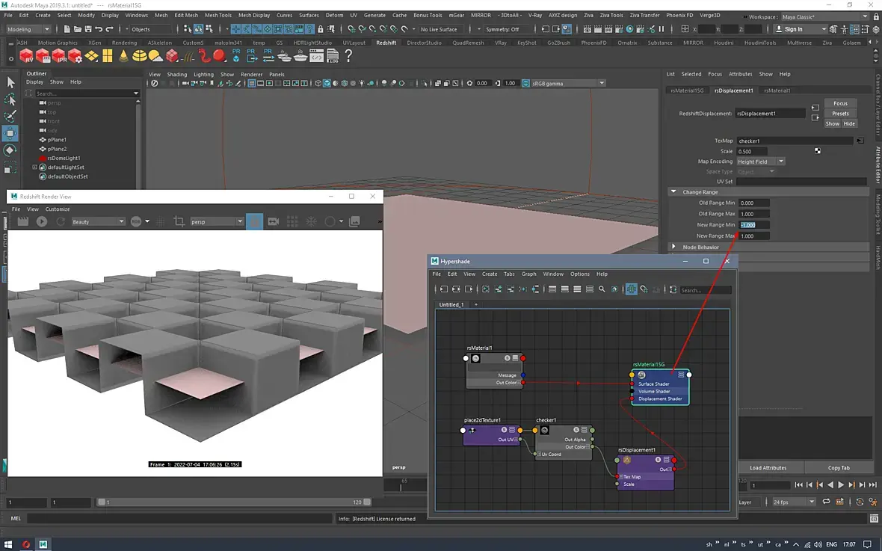Toggle the grid display in Hypershade toolbar
882x551 pixels.
pos(631,289)
